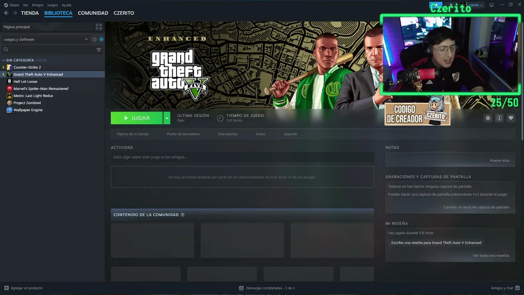Click the Página principal button
The height and width of the screenshot is (295, 524).
coord(47,27)
